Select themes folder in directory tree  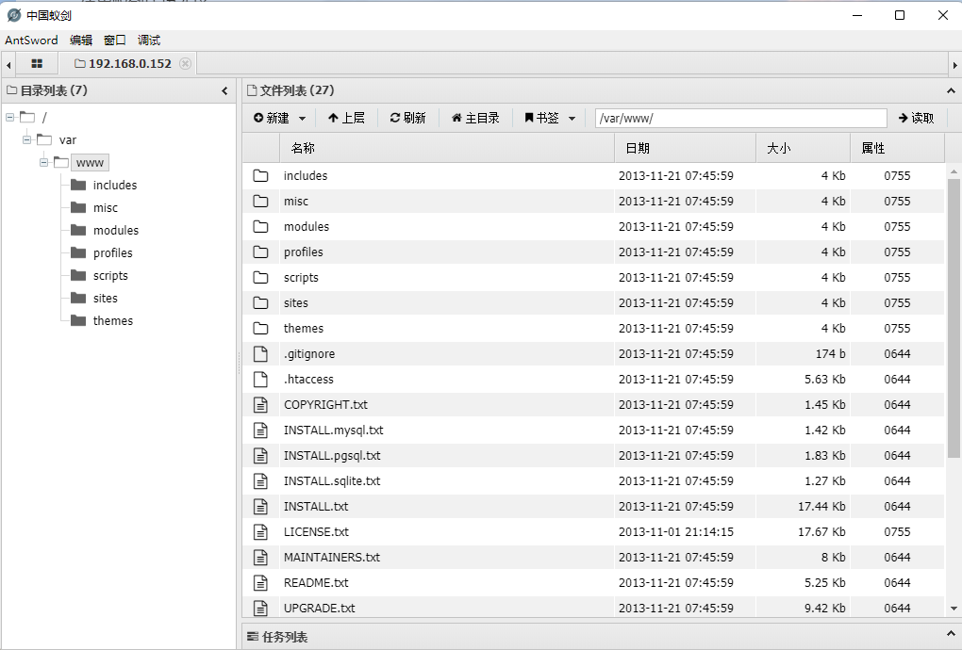pyautogui.click(x=113, y=321)
